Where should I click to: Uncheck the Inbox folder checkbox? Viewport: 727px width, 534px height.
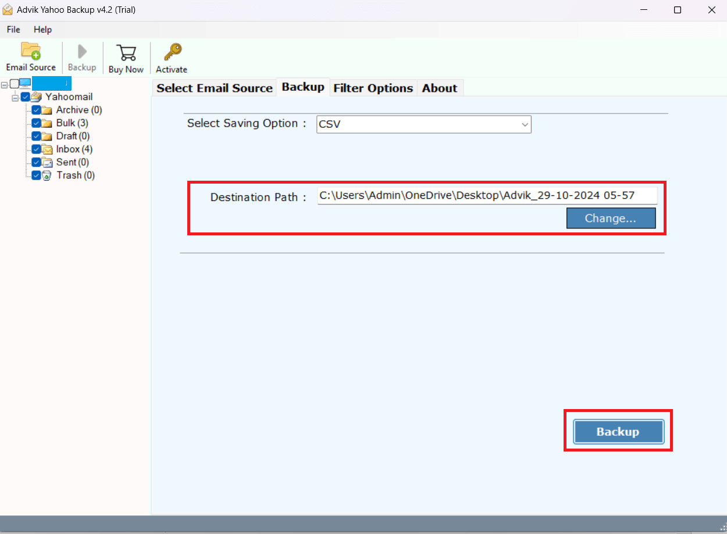(x=36, y=149)
